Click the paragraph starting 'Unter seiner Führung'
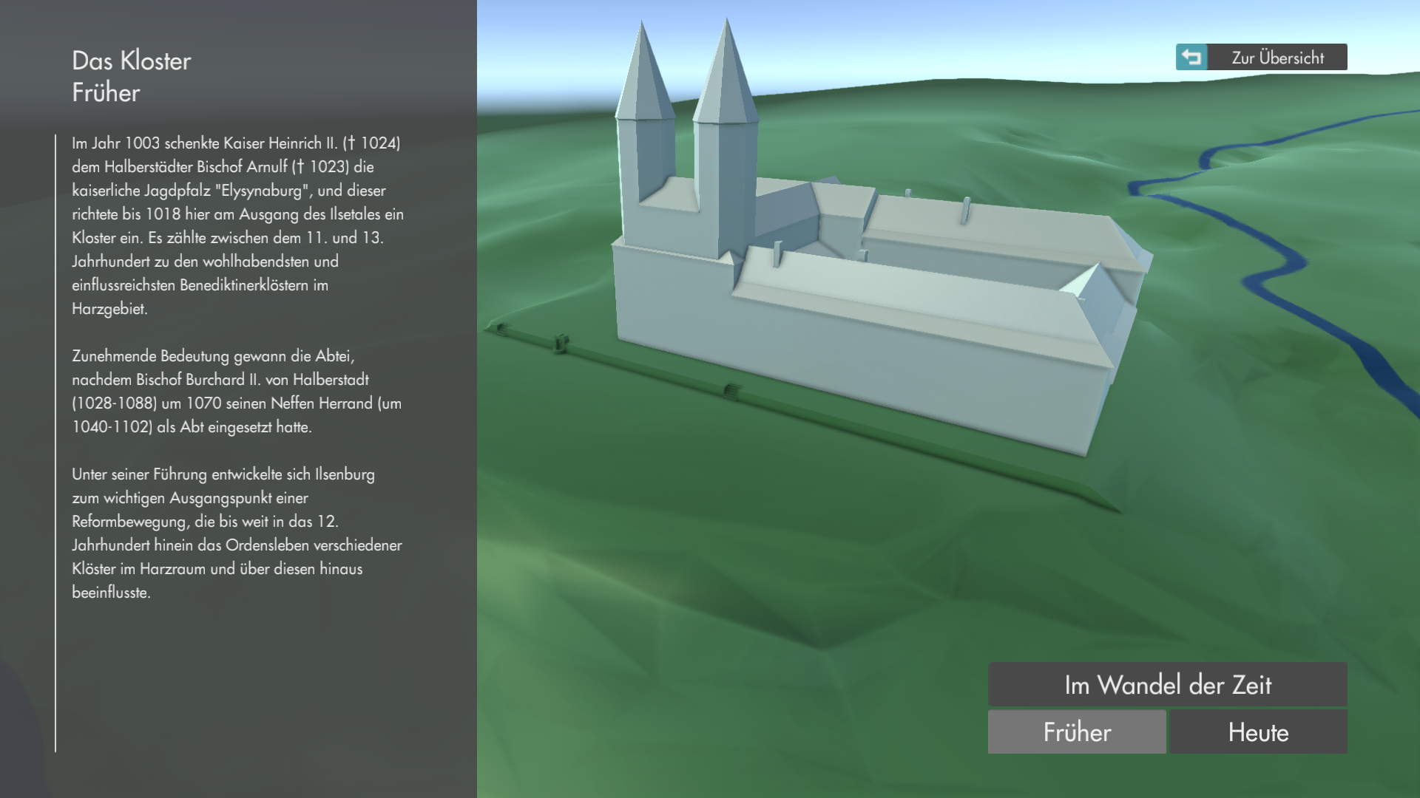 [237, 533]
